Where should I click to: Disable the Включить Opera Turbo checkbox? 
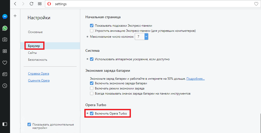coord(92,114)
